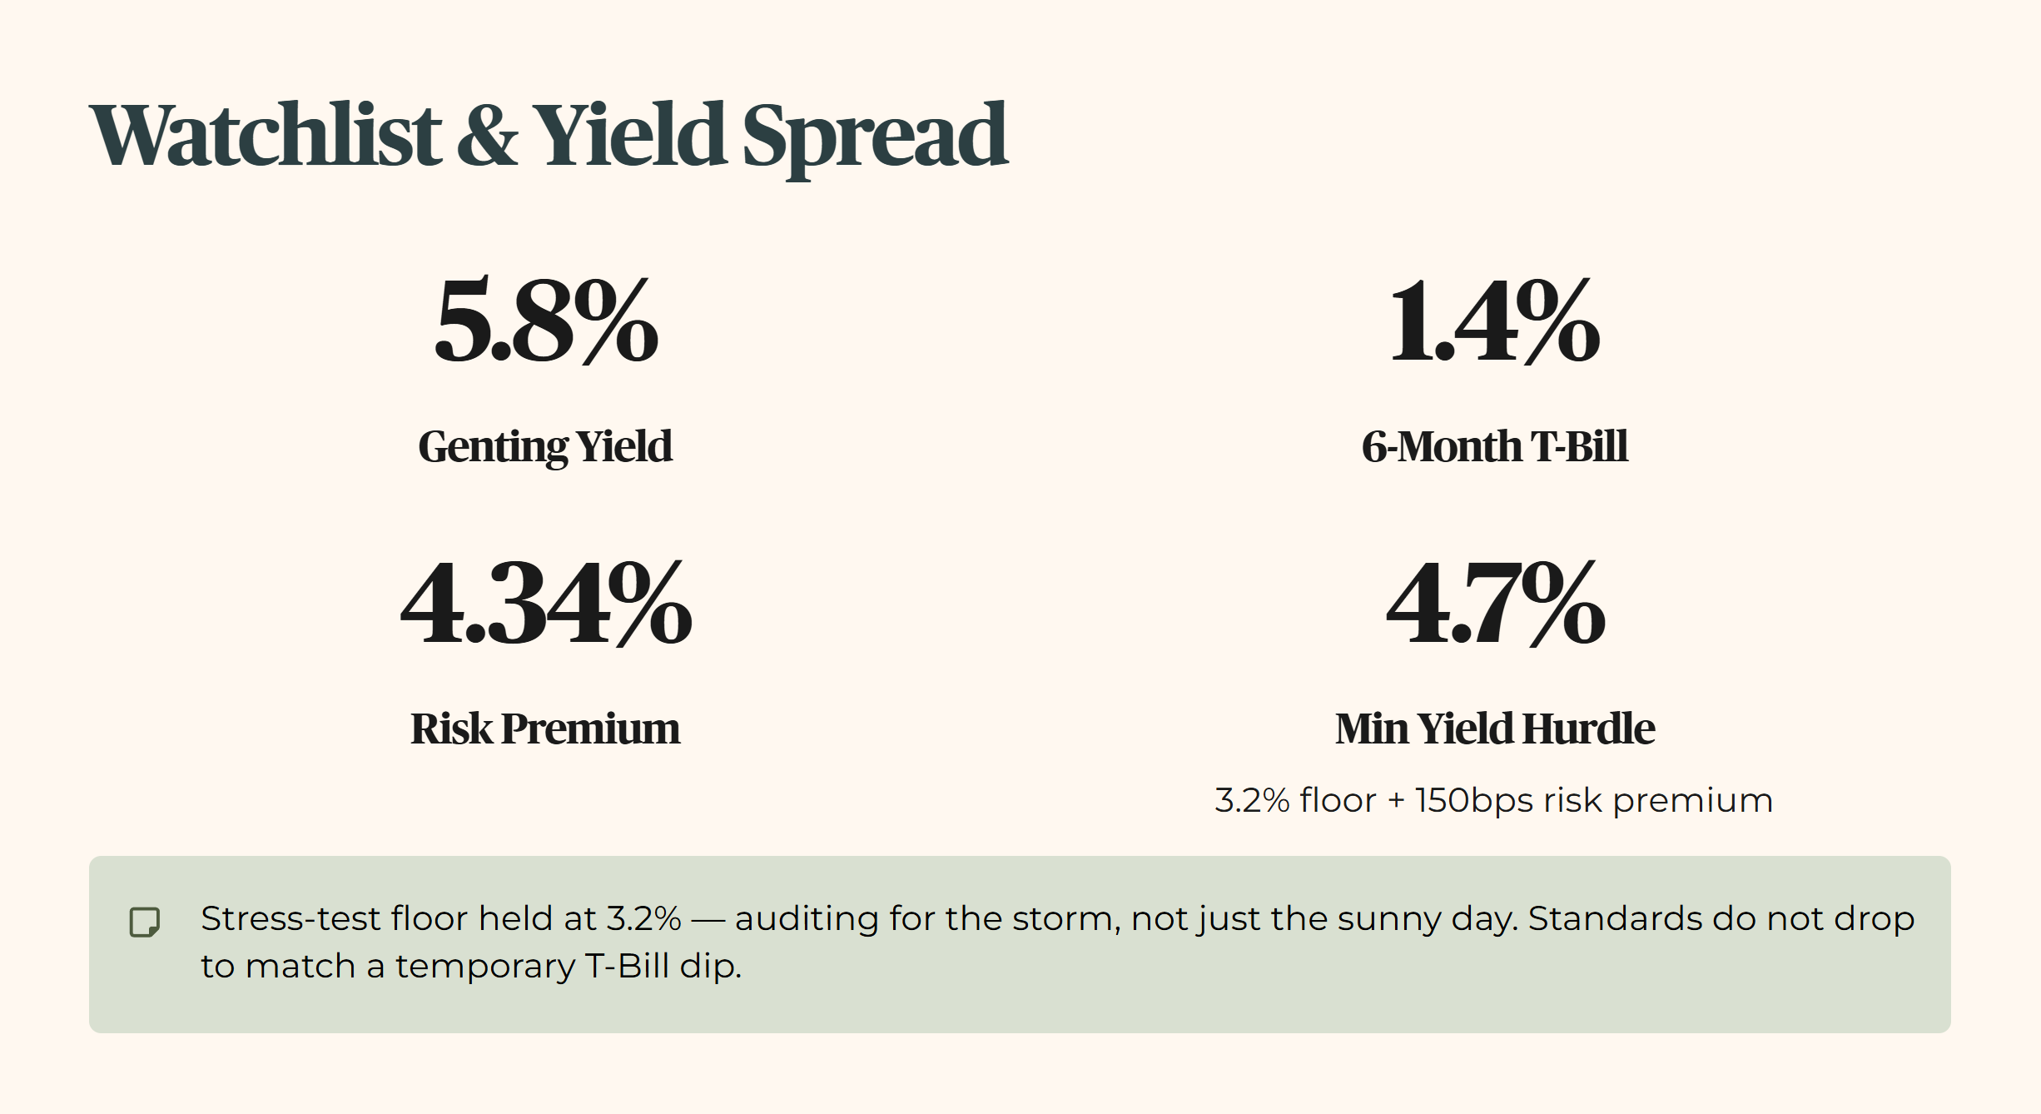Viewport: 2041px width, 1114px height.
Task: Click the stress-test floor note text
Action: click(1058, 942)
